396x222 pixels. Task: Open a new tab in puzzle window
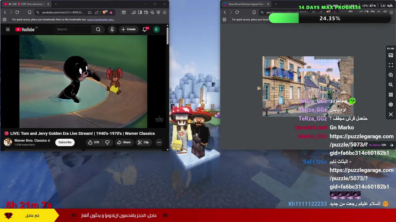point(276,4)
